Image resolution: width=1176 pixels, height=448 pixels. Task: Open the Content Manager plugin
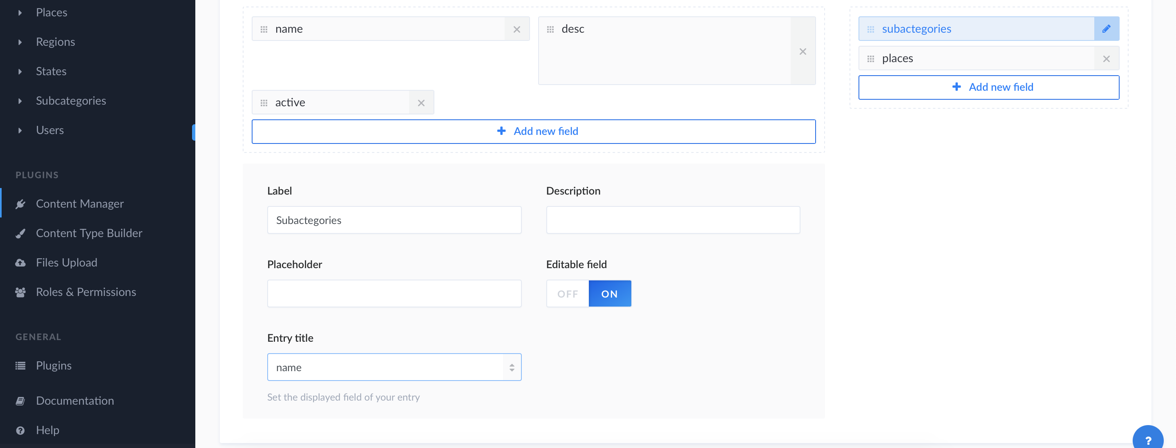click(80, 204)
